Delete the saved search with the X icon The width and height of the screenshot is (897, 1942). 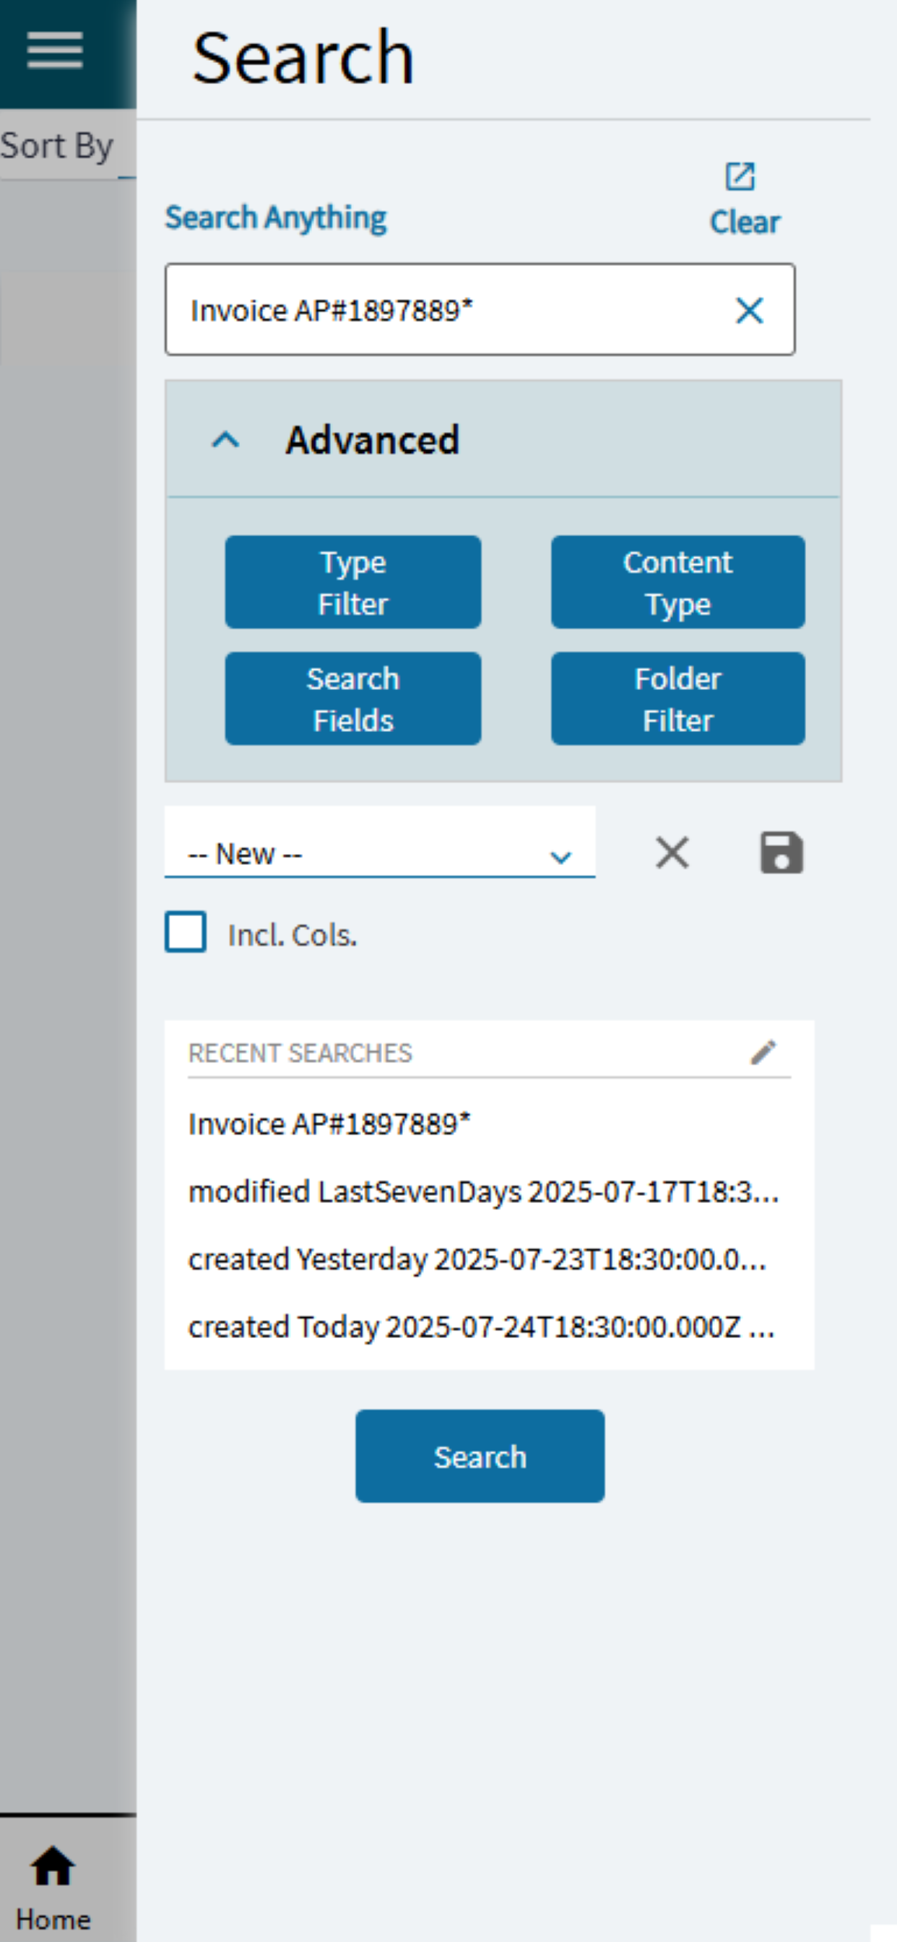(672, 853)
